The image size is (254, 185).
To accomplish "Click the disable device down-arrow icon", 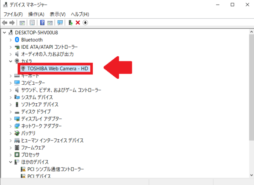I will tap(85, 23).
